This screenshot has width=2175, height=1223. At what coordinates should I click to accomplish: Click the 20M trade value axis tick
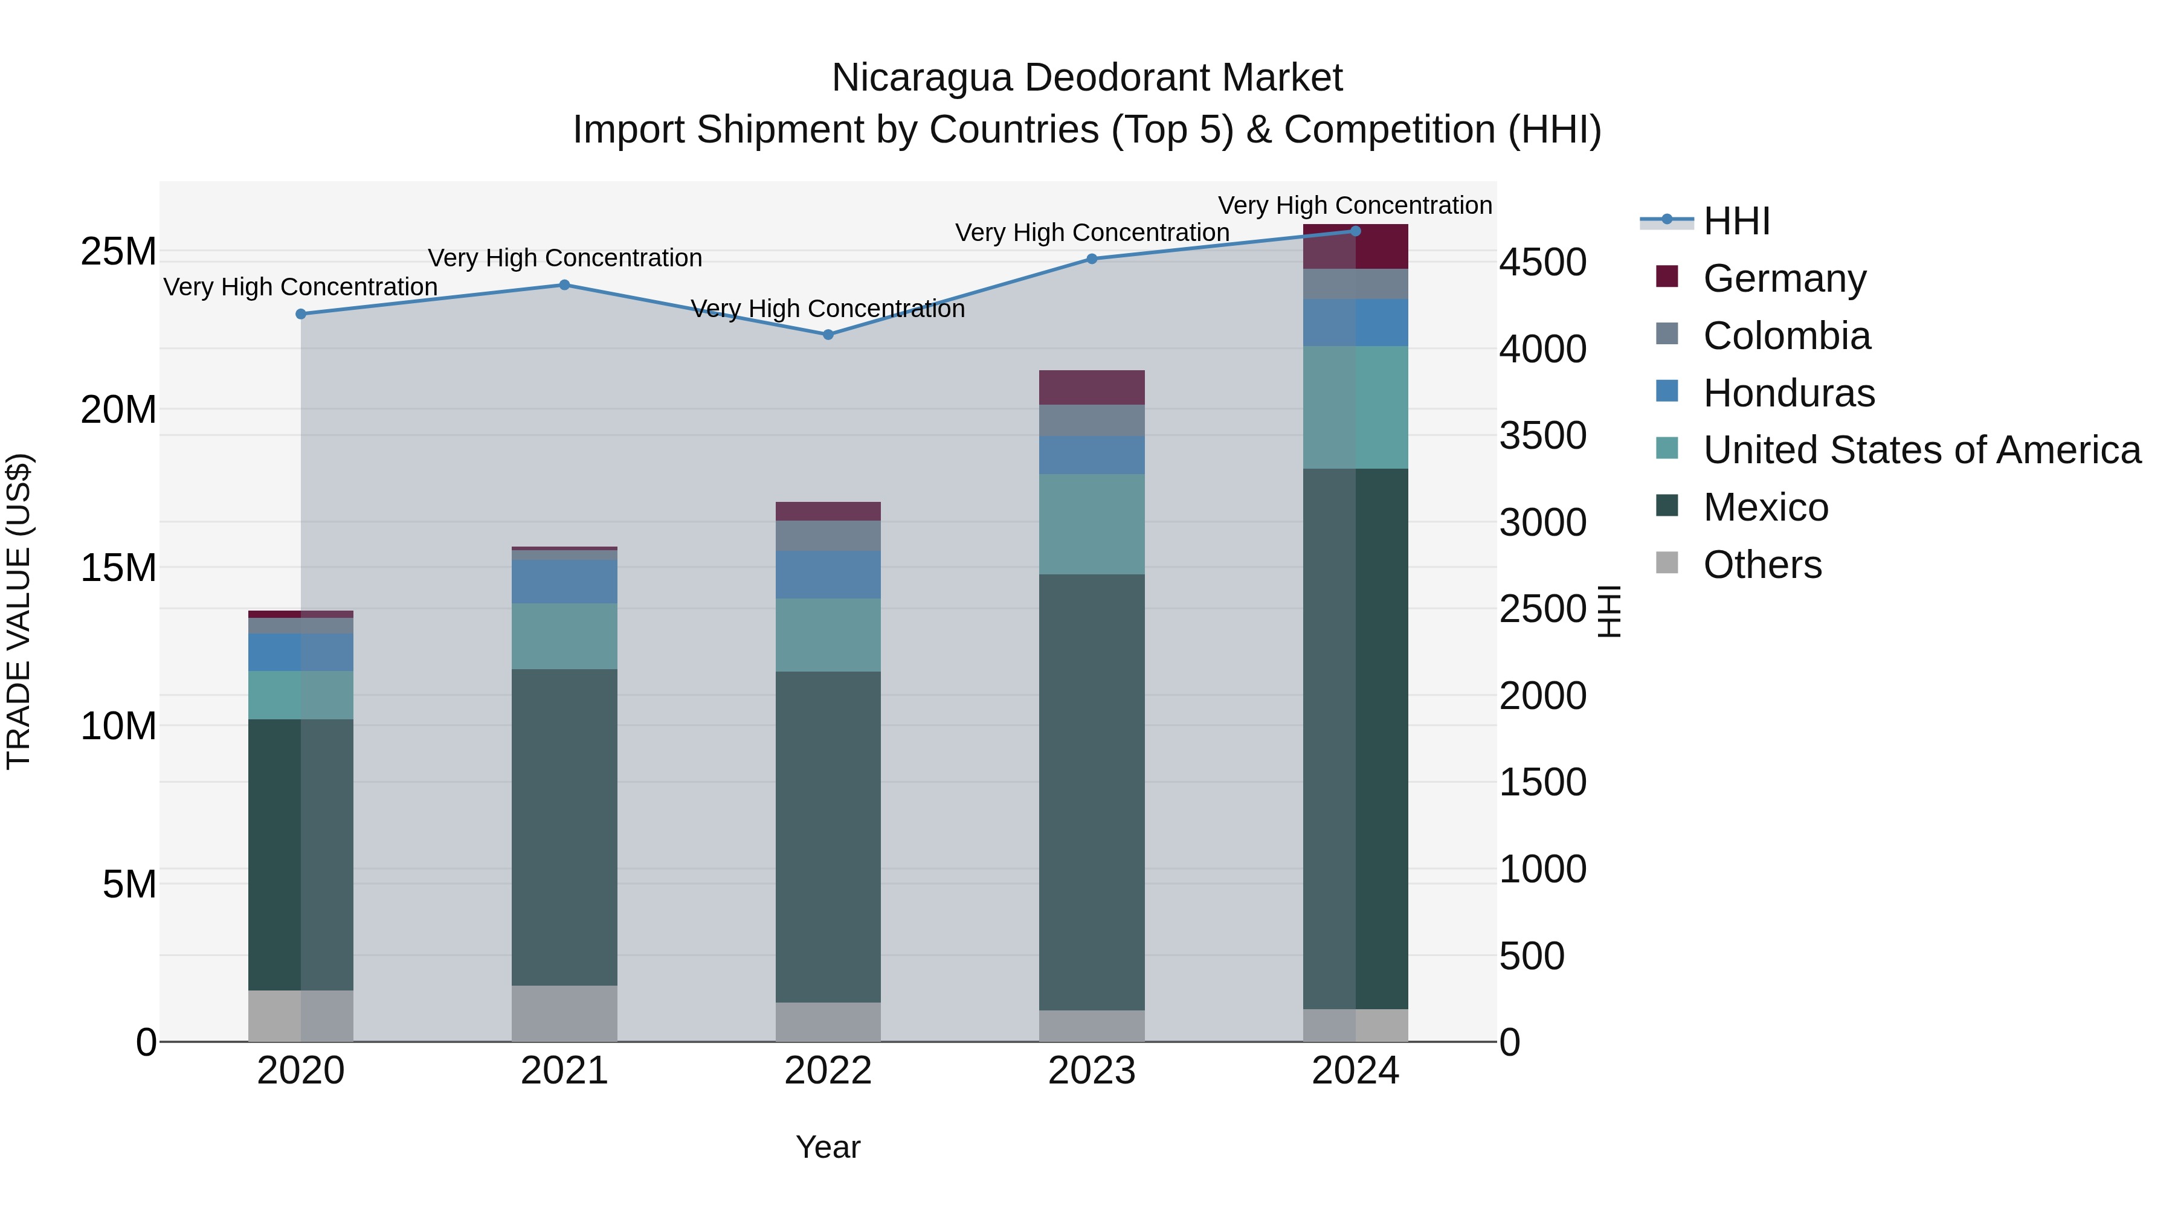(x=118, y=410)
